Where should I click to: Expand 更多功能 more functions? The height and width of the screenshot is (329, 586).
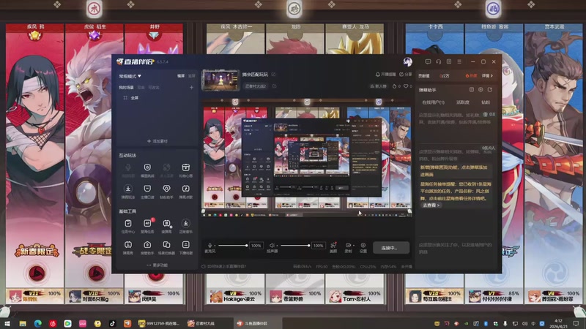pos(157,265)
